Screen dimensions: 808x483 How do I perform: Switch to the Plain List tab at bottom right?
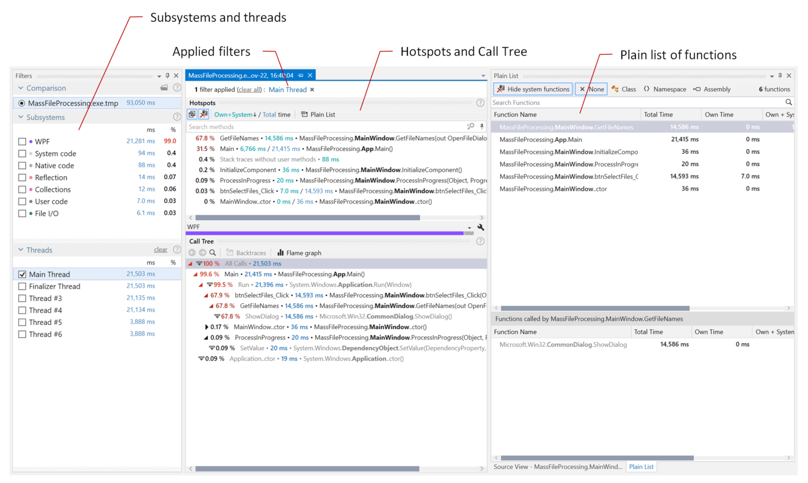point(641,466)
